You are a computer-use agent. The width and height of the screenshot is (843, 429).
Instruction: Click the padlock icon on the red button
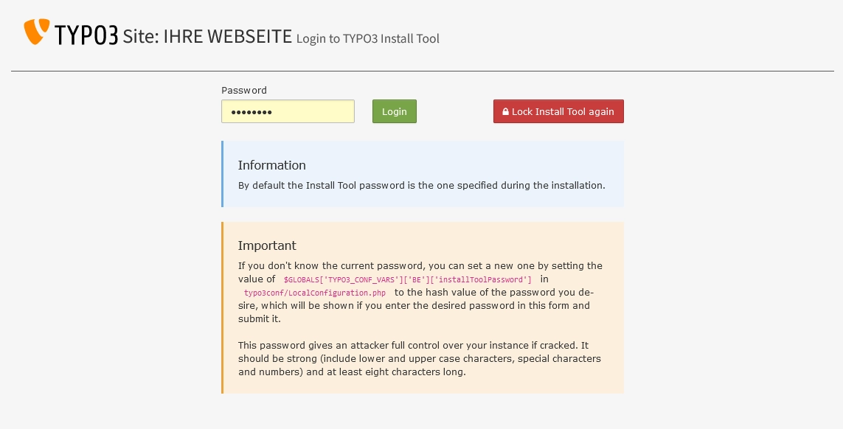505,112
